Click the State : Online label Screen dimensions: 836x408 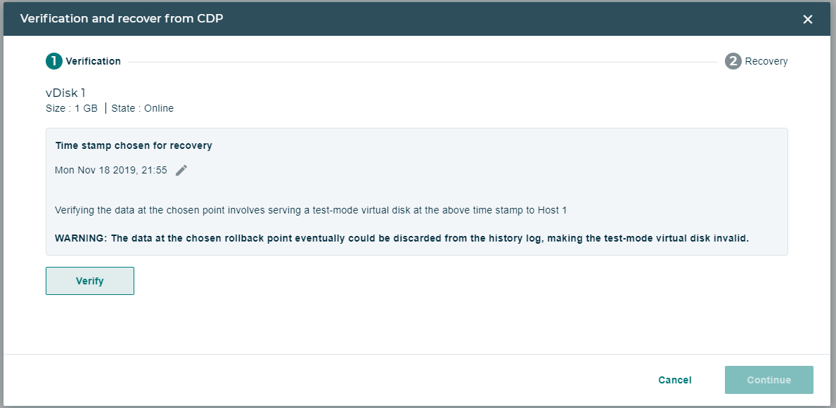[x=142, y=108]
